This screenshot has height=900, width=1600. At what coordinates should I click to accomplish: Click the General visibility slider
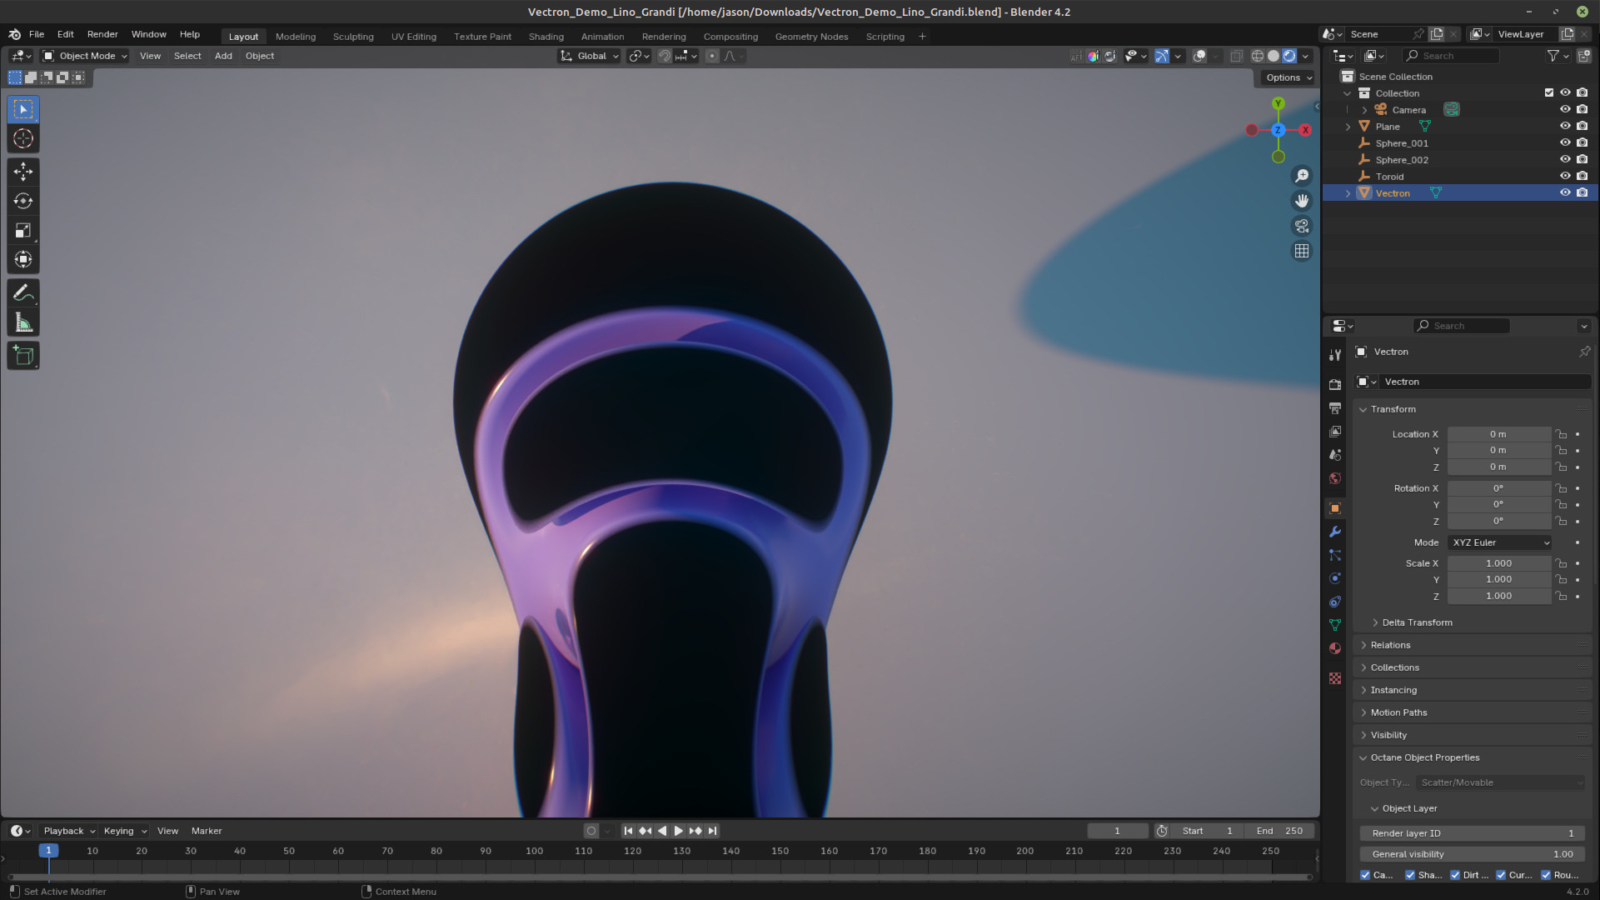[1471, 854]
